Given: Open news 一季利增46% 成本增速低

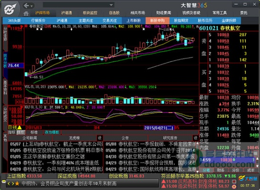Looking at the screenshot, I should coord(61,163).
